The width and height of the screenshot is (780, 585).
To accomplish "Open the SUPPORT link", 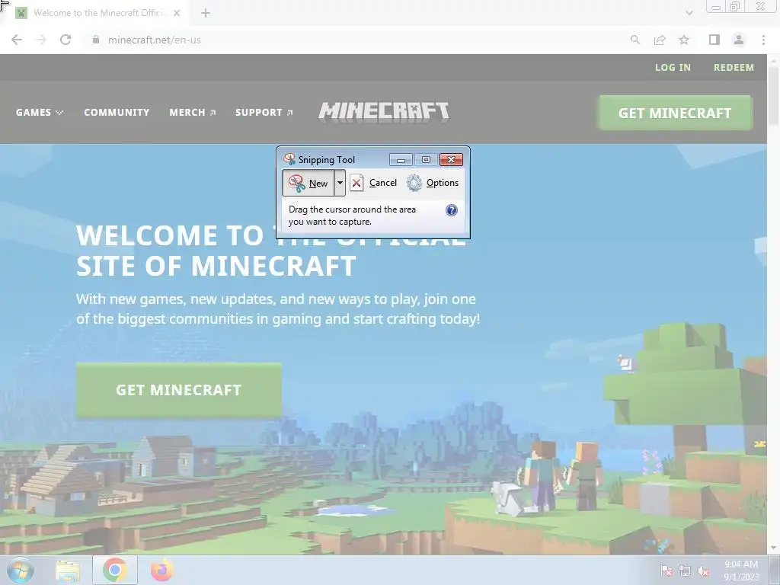I will point(264,113).
